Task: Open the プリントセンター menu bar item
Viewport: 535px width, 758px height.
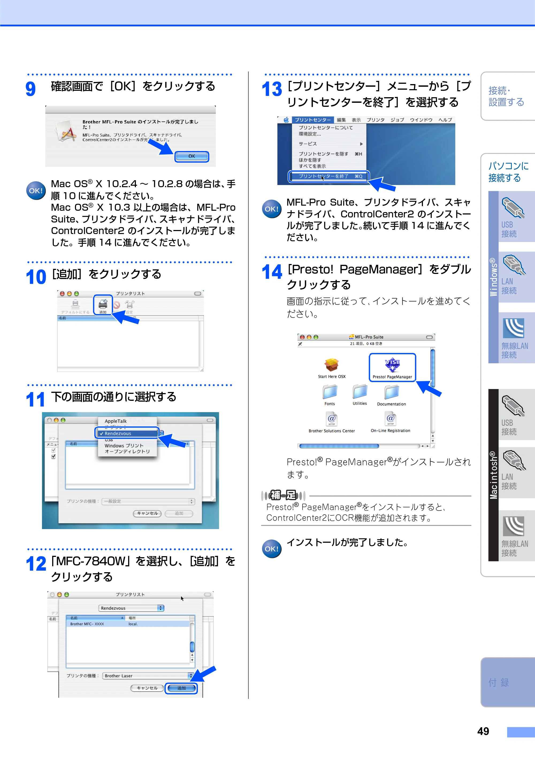Action: coord(313,119)
